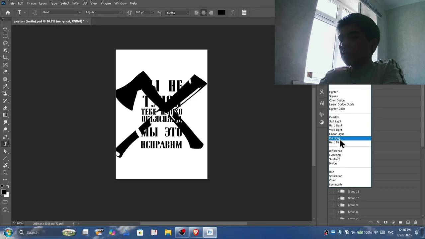Viewport: 425px width, 239px height.
Task: Choose Overlay blend mode
Action: coord(350,117)
